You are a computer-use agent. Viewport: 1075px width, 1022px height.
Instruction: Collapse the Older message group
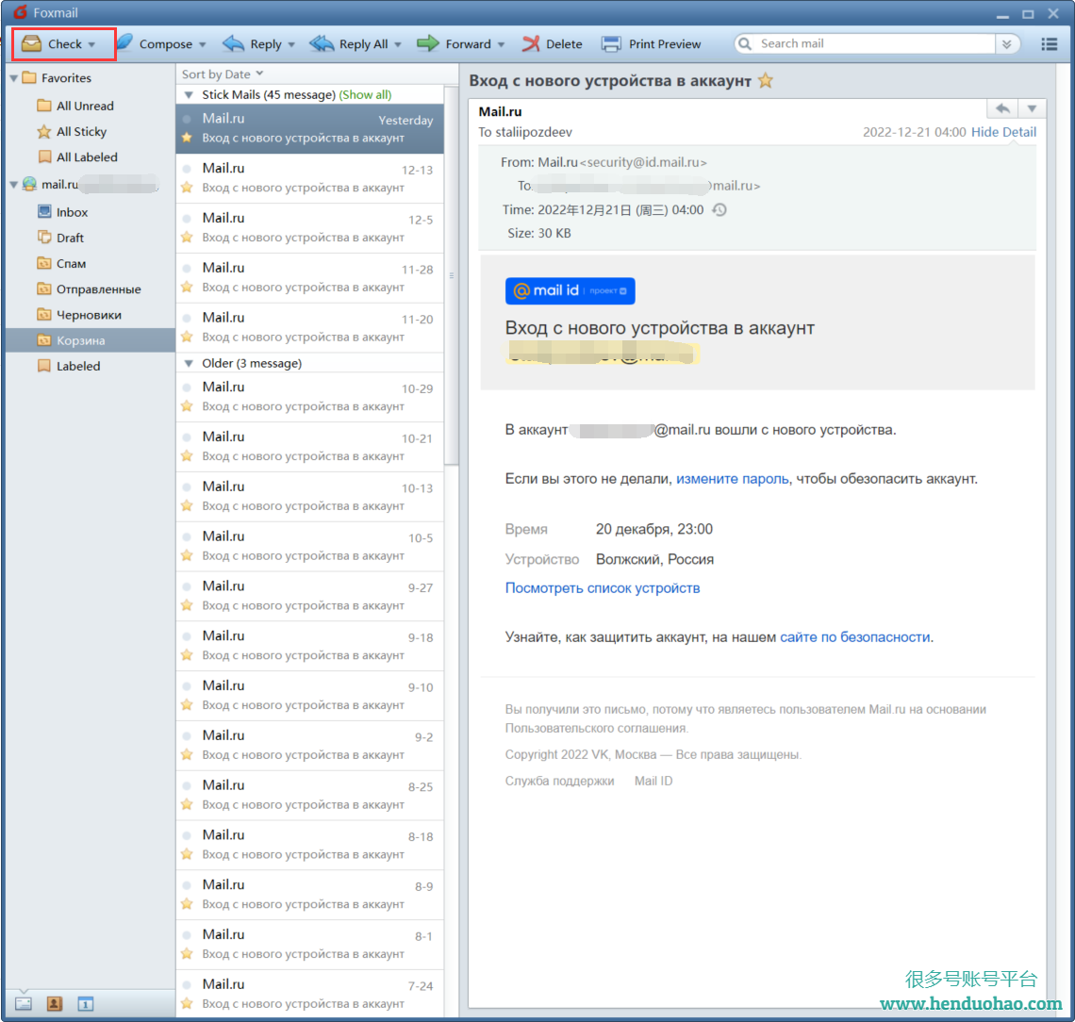tap(190, 364)
